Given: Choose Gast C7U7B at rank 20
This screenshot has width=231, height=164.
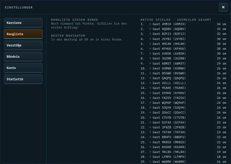Looking at the screenshot, I should click(183, 118).
